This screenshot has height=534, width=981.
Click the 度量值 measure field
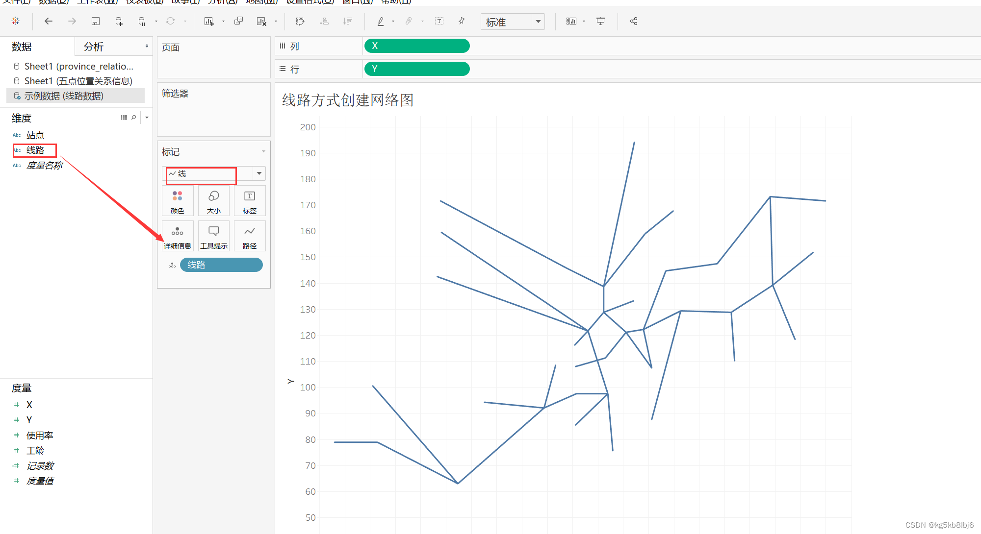coord(40,481)
